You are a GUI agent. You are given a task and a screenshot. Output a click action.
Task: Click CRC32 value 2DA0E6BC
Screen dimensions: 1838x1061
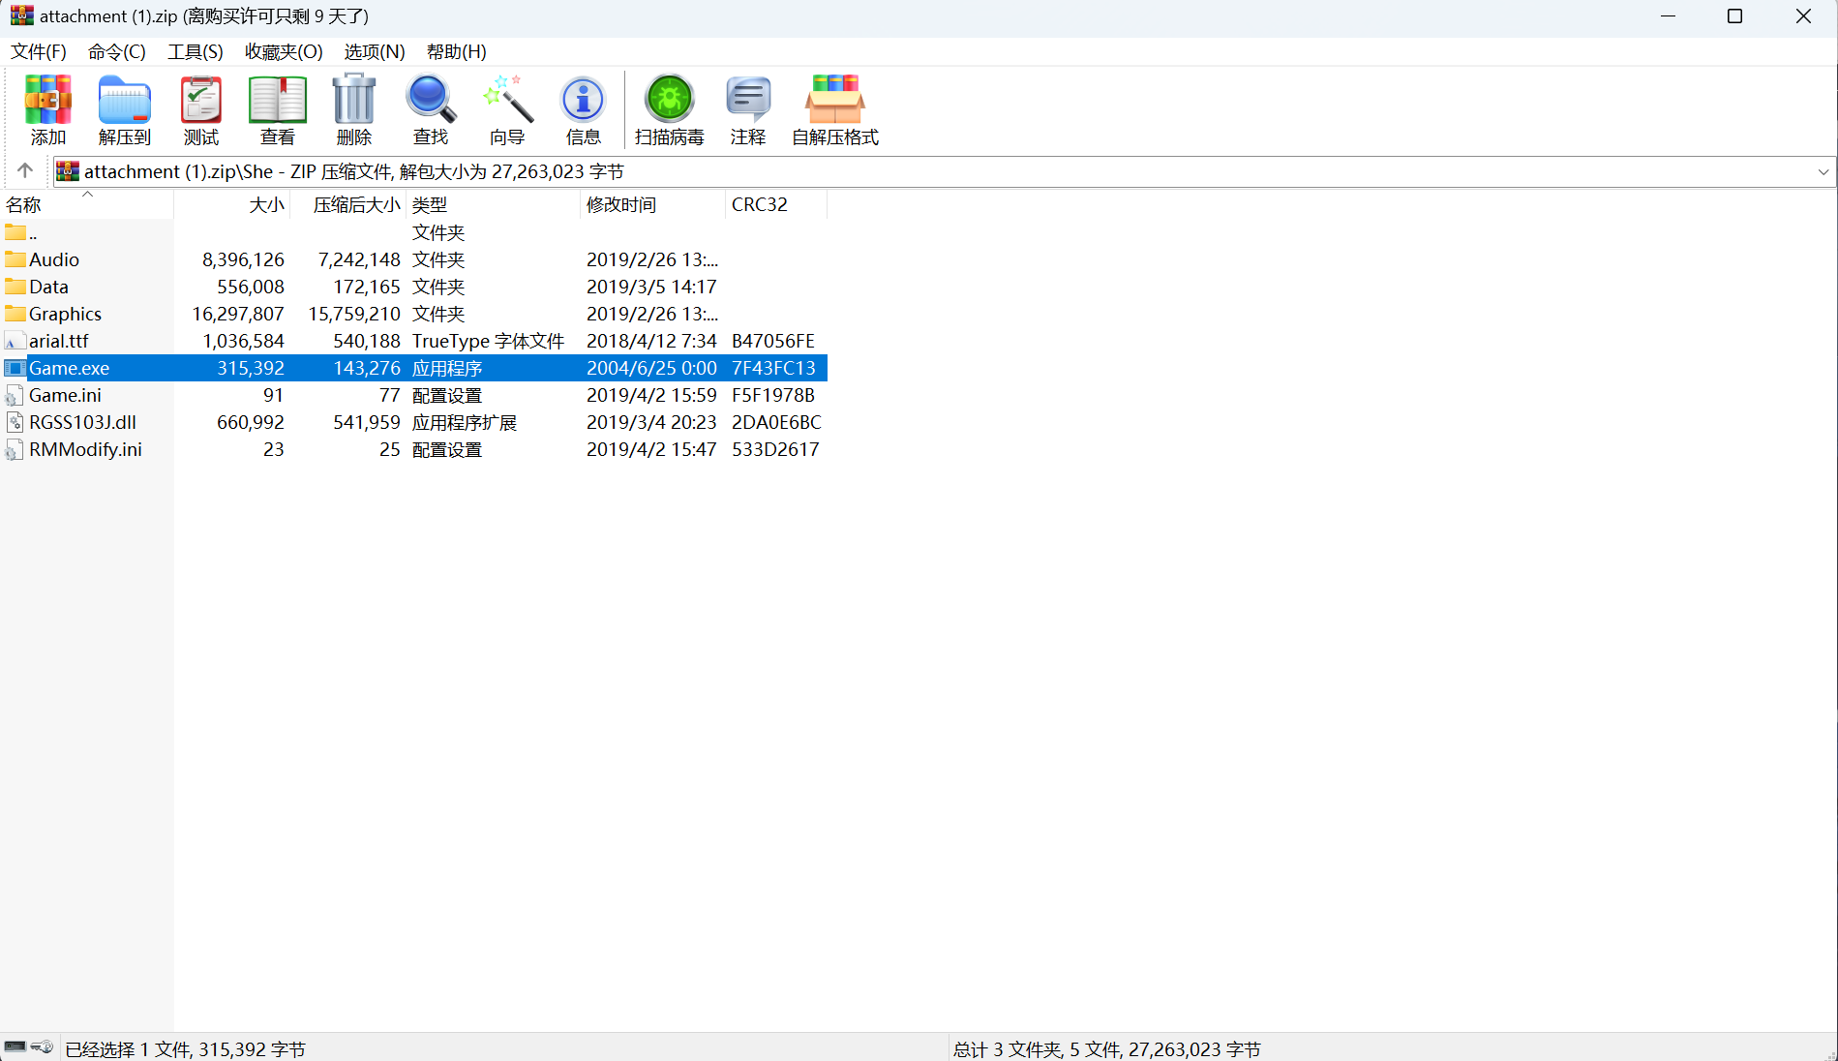776,422
